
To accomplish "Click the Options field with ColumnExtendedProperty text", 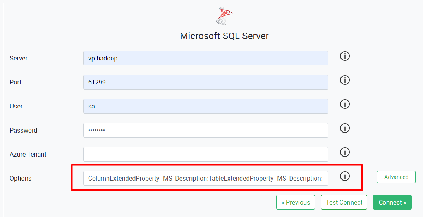I will pos(206,178).
